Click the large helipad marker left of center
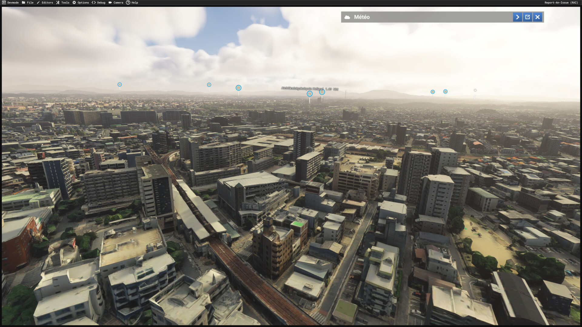Image resolution: width=582 pixels, height=327 pixels. (239, 88)
